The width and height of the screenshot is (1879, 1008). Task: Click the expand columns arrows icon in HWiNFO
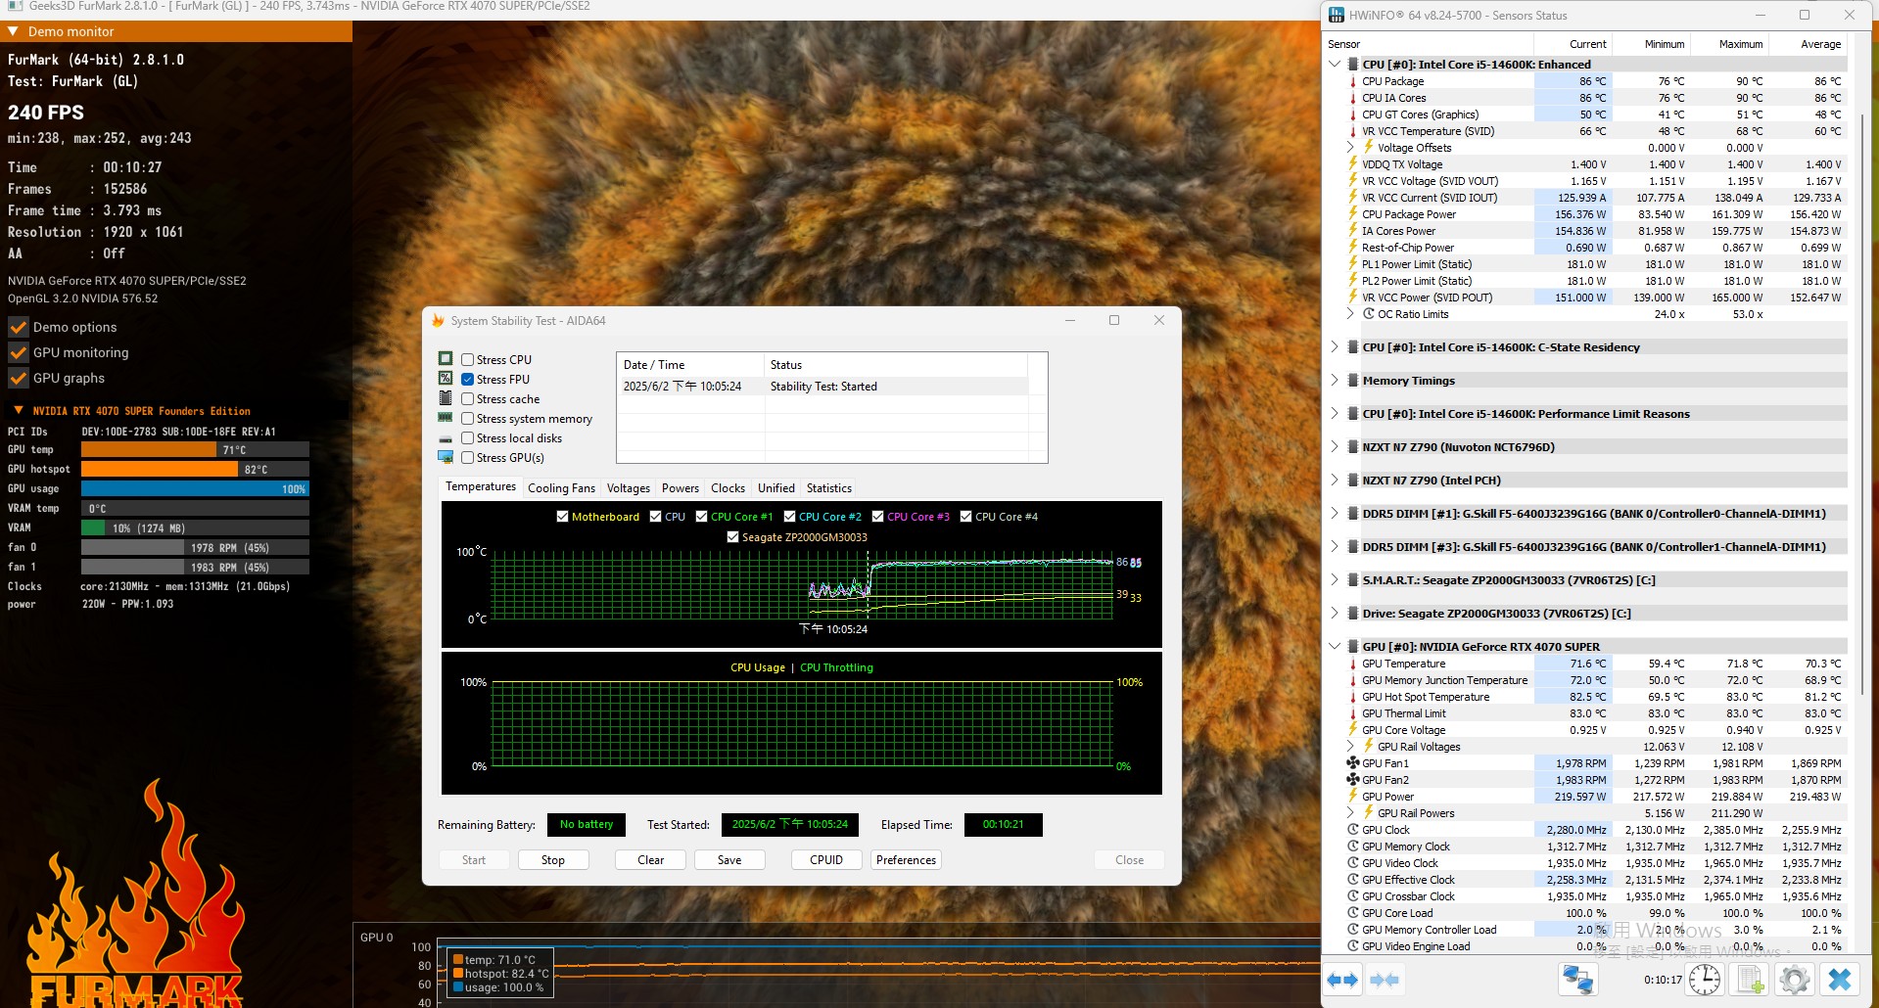pos(1343,980)
